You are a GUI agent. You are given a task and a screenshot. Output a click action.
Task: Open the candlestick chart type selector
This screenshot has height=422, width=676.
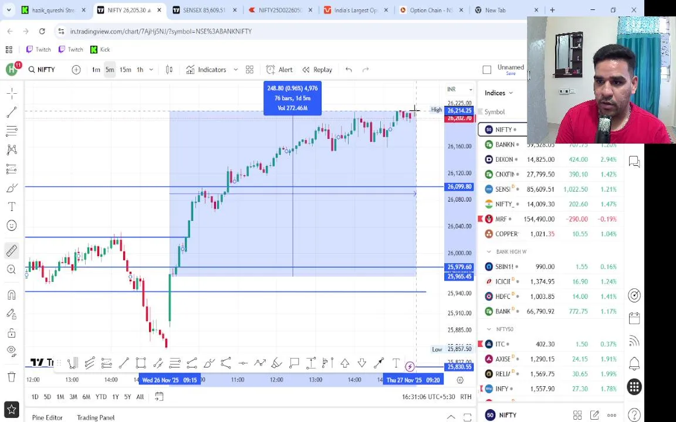(169, 70)
